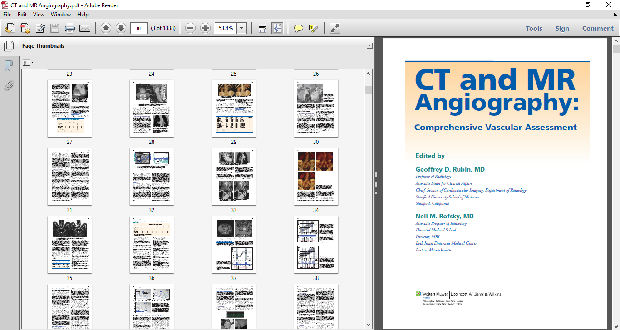Click the Create PDF online toolbar icon
The image size is (620, 330).
[x=10, y=28]
